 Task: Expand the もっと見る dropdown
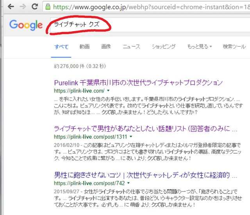tap(200, 46)
